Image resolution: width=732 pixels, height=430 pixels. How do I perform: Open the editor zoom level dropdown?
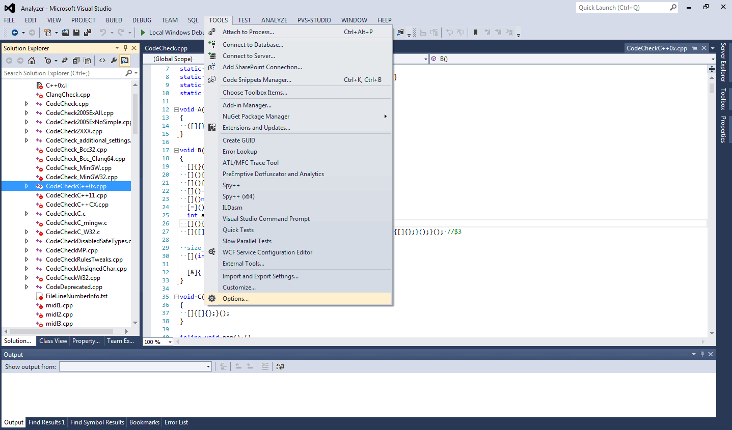[x=170, y=342]
